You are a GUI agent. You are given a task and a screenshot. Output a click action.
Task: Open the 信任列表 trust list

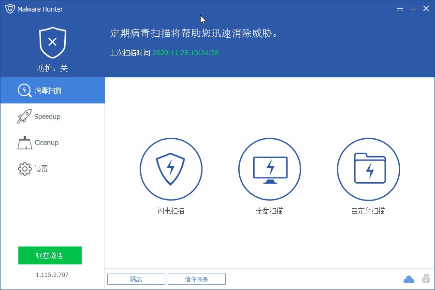coord(197,279)
